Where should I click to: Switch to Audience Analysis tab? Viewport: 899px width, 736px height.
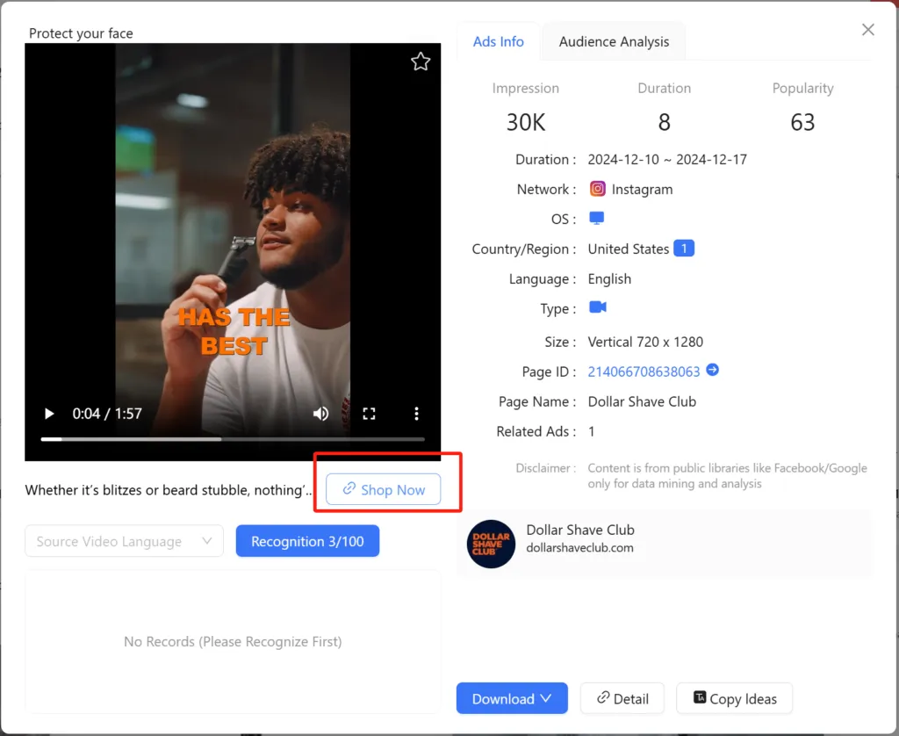point(614,41)
